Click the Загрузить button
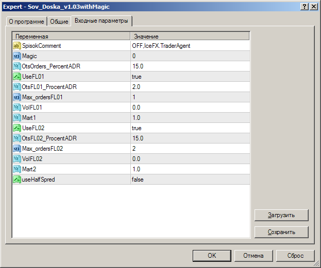 pos(281,215)
